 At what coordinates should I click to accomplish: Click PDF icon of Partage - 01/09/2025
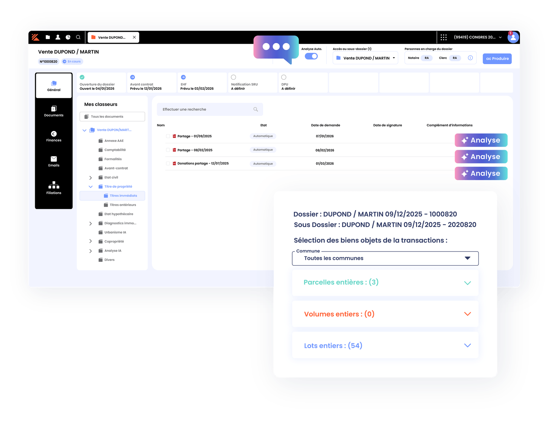point(174,136)
